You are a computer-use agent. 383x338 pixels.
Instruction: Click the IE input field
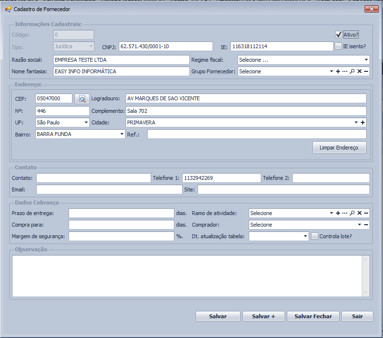pos(282,46)
